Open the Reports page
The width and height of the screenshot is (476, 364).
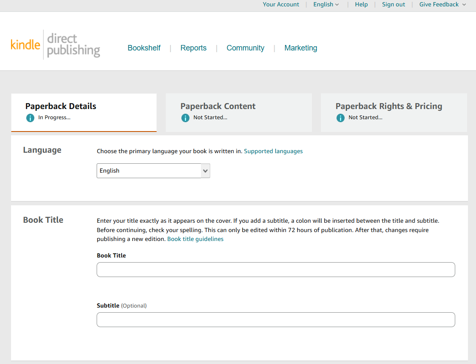pyautogui.click(x=193, y=48)
